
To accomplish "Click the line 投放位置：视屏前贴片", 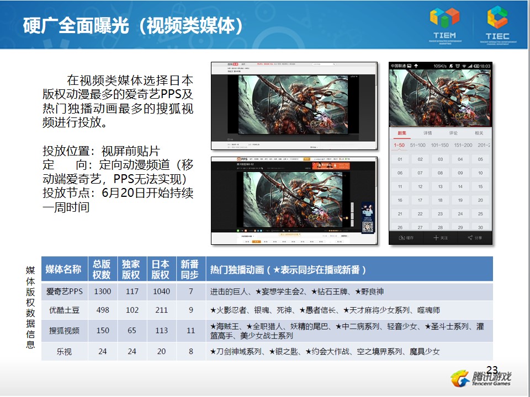I will [101, 151].
